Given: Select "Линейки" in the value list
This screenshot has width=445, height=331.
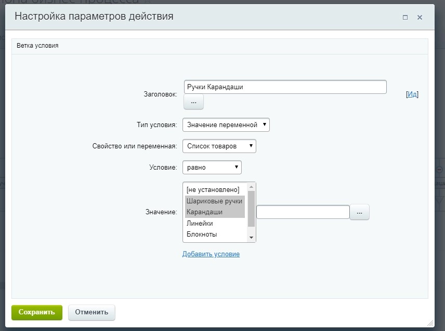Looking at the screenshot, I should [x=200, y=223].
